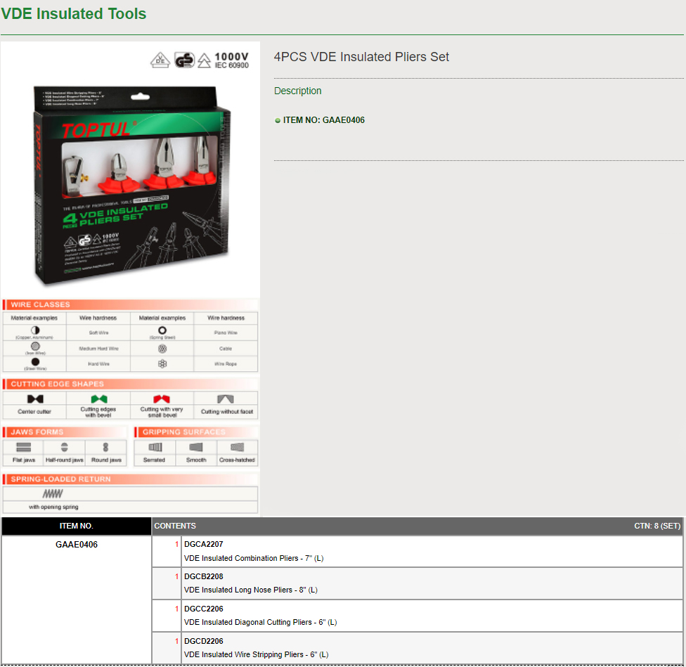The width and height of the screenshot is (686, 667).
Task: Click the flat jaws icon
Action: 24,447
